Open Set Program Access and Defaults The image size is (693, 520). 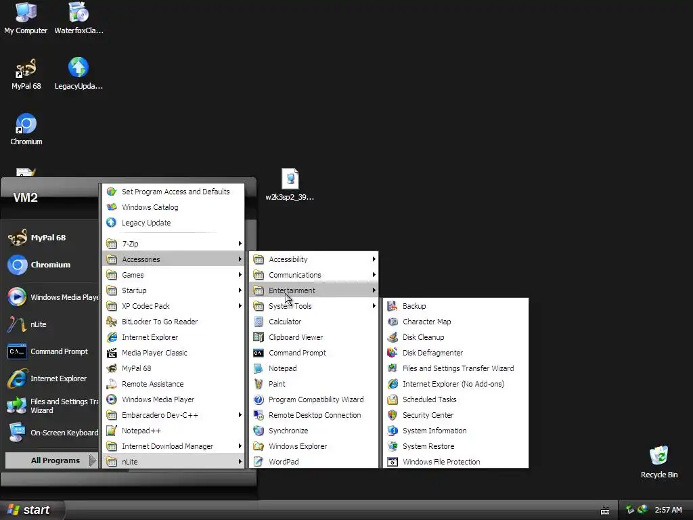173,192
